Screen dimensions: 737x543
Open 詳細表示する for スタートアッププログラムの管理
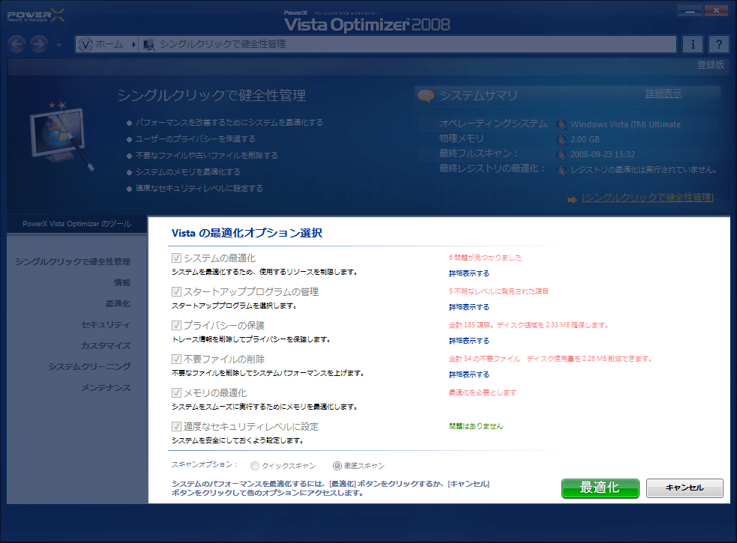click(469, 307)
